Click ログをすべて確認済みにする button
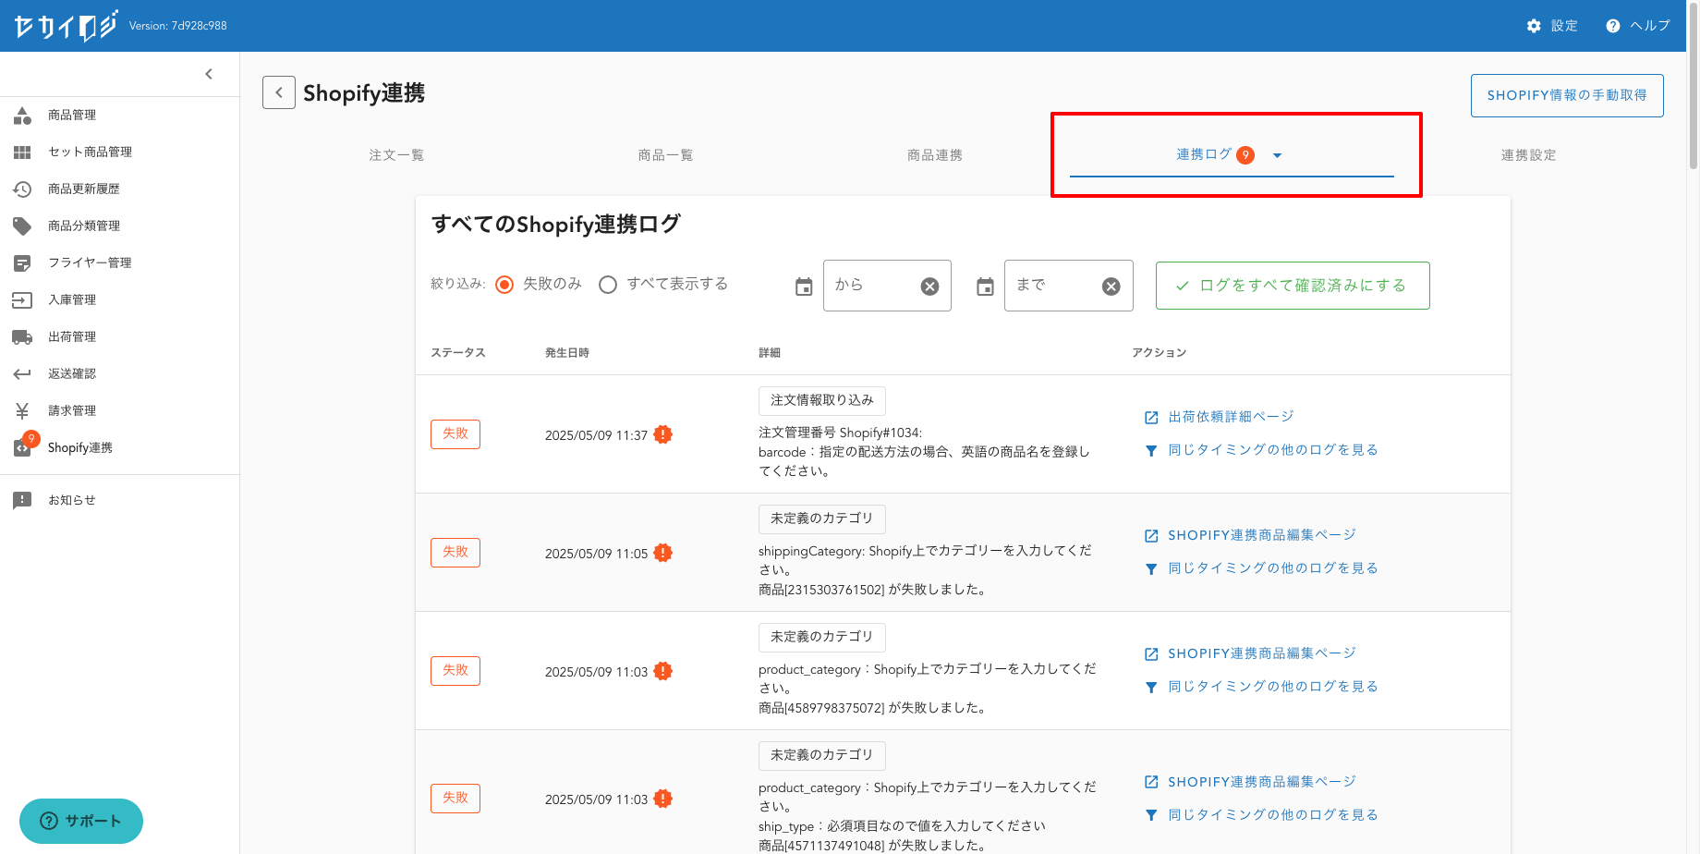 (x=1292, y=286)
